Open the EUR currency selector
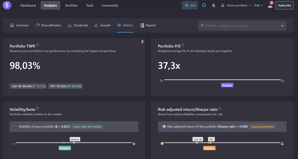The width and height of the screenshot is (298, 159). click(258, 5)
